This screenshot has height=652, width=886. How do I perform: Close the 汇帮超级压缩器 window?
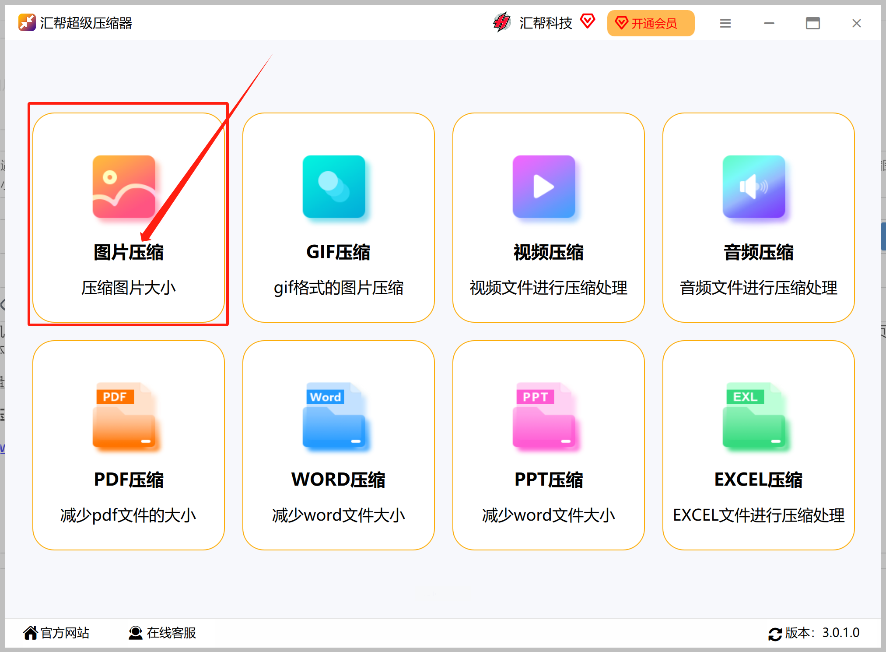(857, 23)
